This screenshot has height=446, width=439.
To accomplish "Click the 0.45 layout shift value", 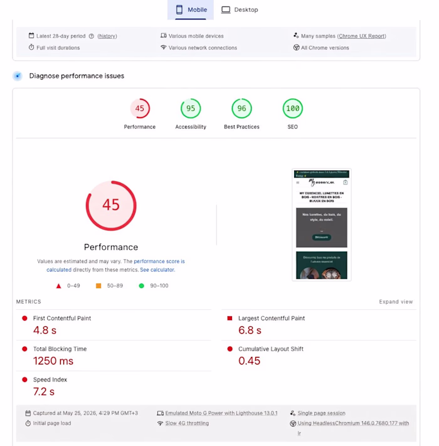I will coord(249,361).
